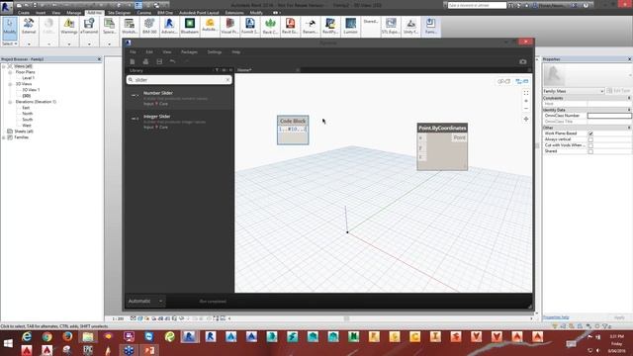Switch to the Manage ribbon tab in Revit
The image size is (633, 356).
point(73,13)
